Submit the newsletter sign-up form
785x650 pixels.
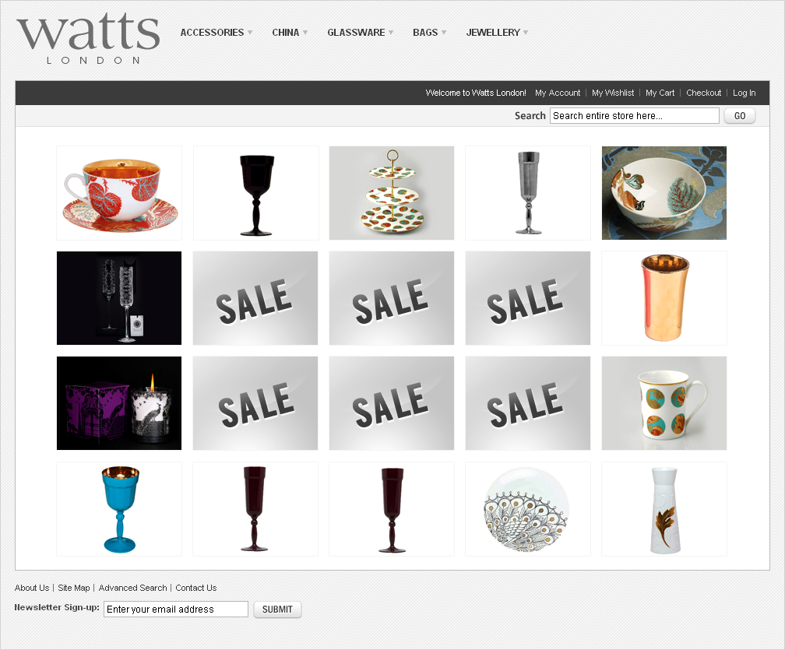pos(277,610)
